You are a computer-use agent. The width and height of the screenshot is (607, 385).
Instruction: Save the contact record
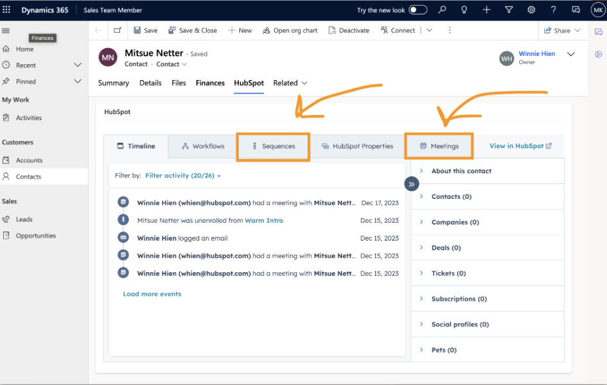click(x=146, y=30)
